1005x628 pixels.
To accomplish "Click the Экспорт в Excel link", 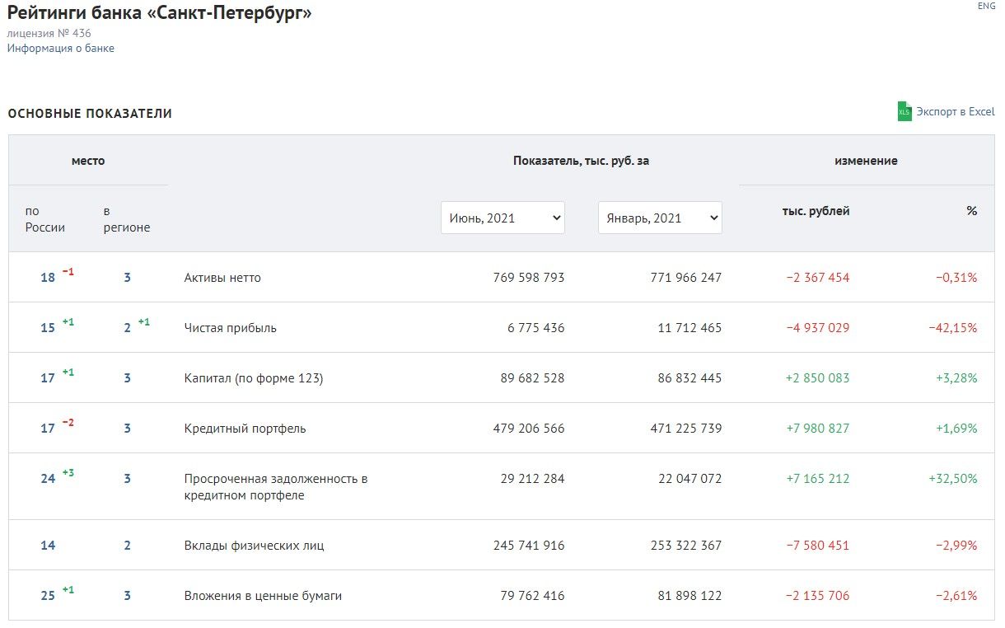I will [956, 112].
